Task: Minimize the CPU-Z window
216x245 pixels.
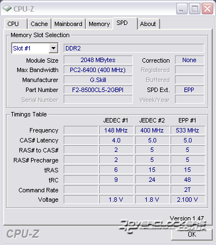Action: (182, 8)
